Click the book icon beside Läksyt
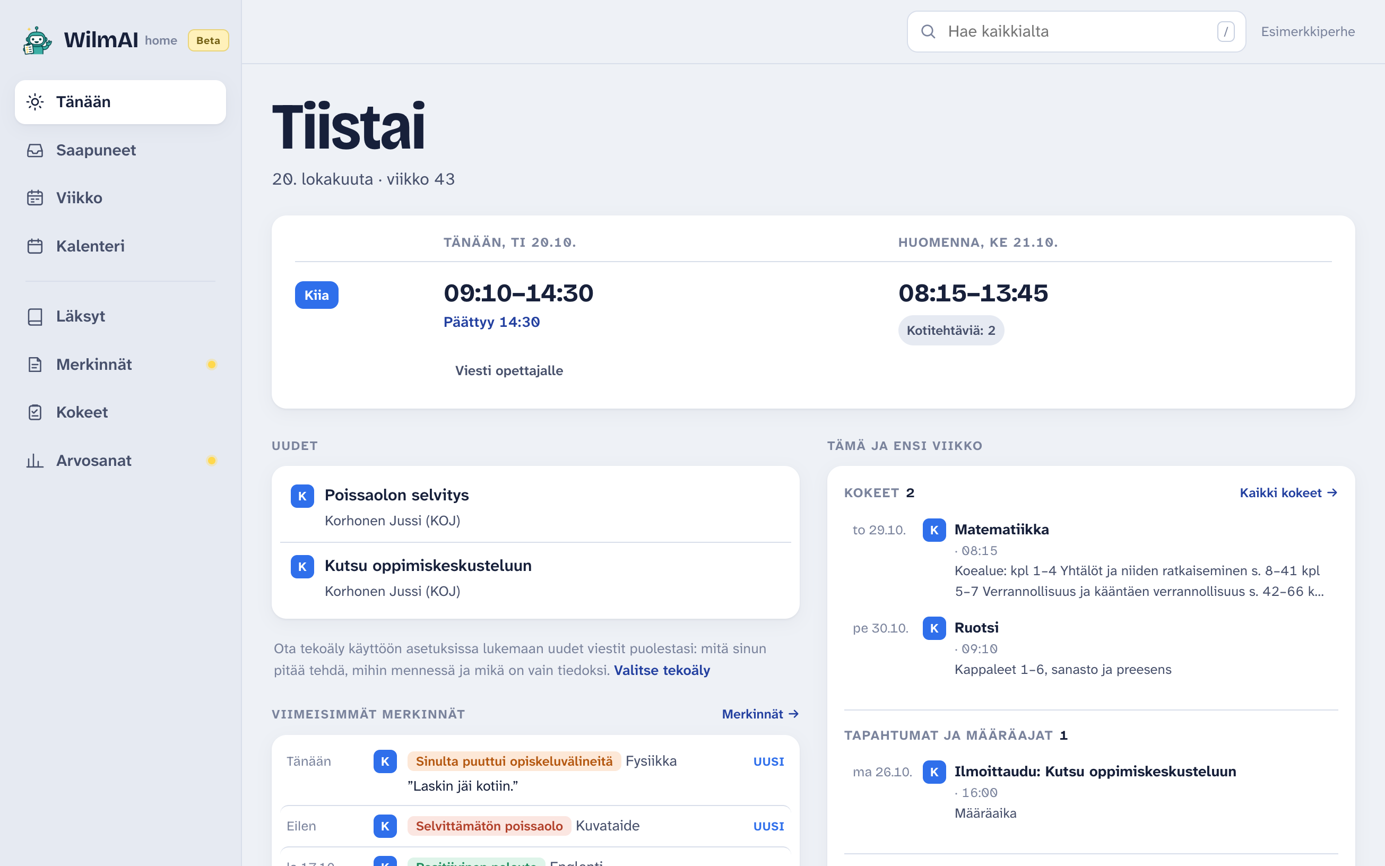Viewport: 1385px width, 866px height. 35,316
